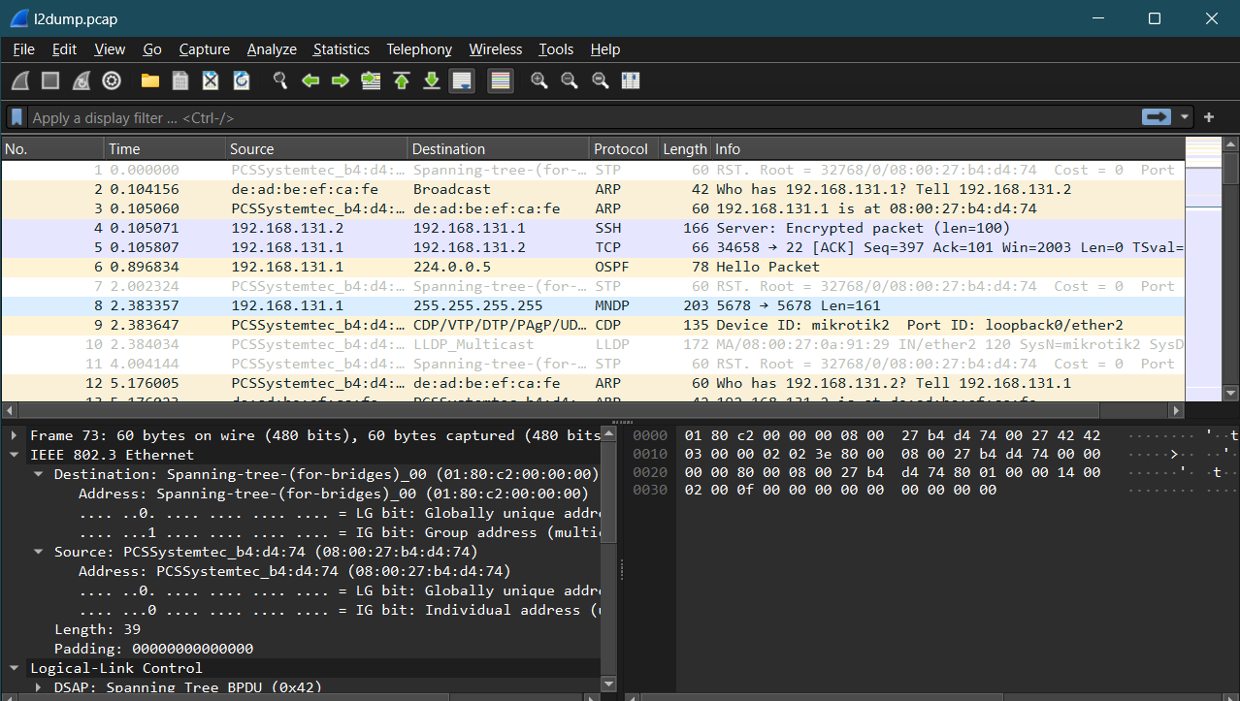Open the Statistics menu
This screenshot has height=701, width=1240.
click(x=341, y=49)
